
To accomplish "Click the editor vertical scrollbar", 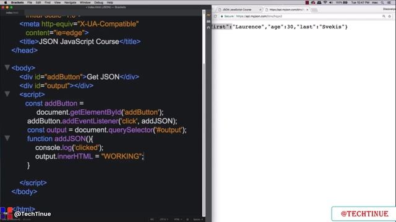I will (x=204, y=113).
